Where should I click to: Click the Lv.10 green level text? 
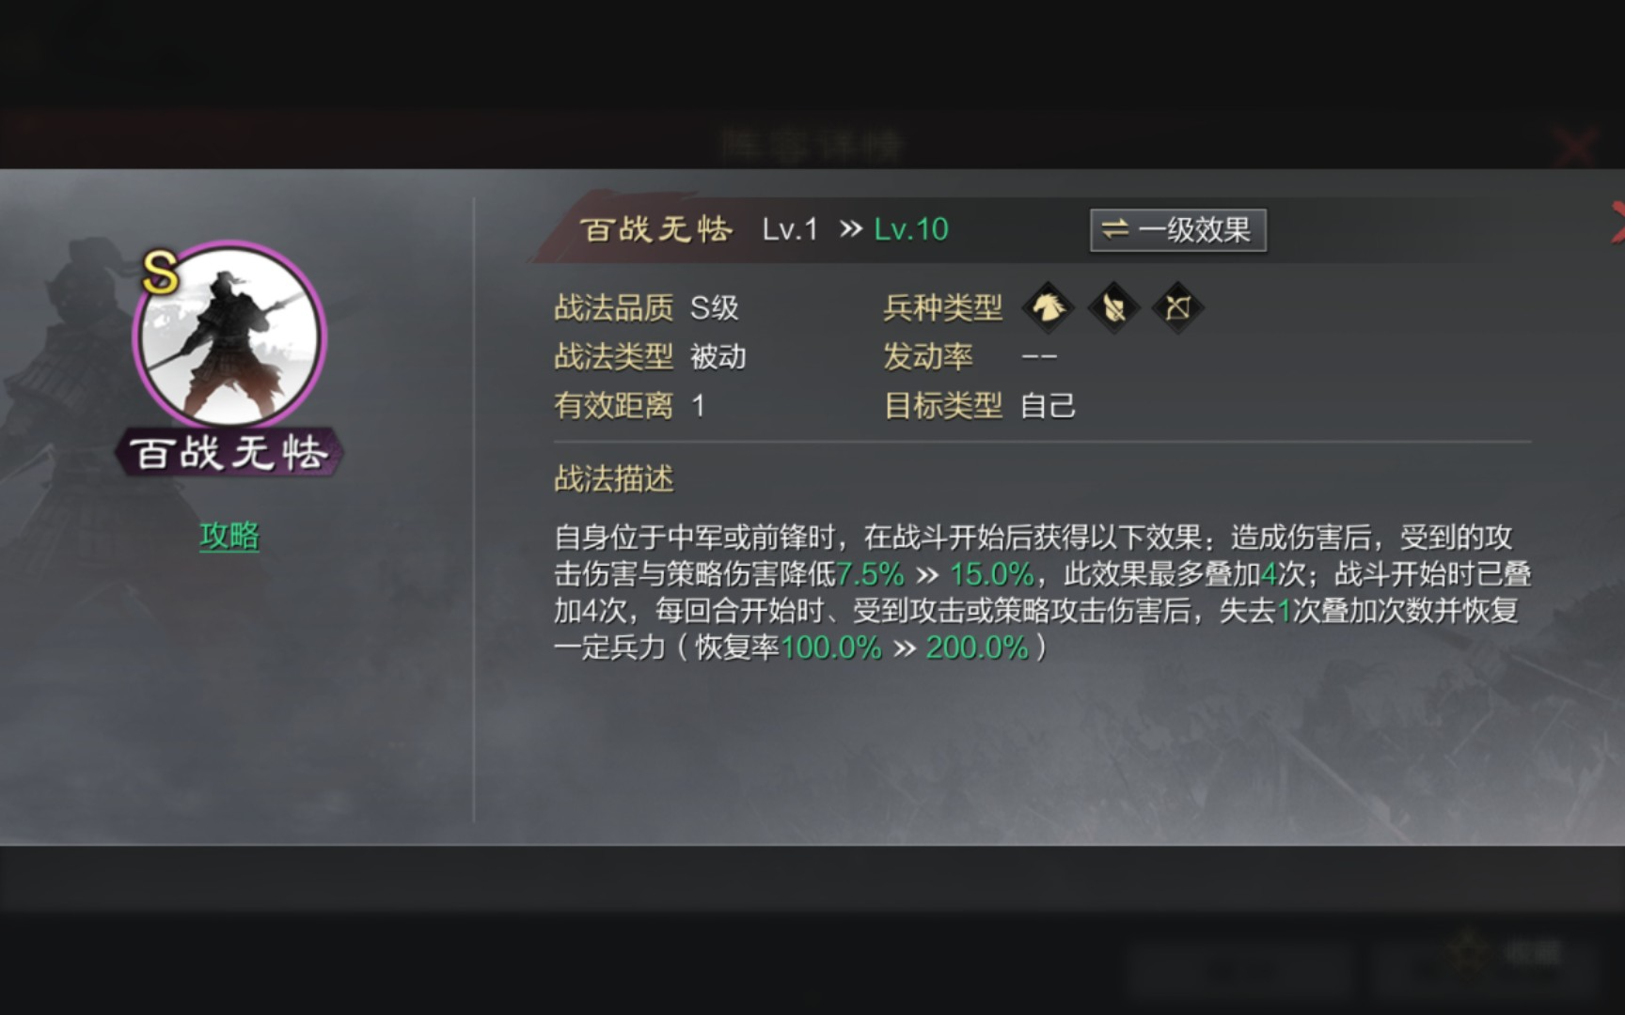[911, 229]
